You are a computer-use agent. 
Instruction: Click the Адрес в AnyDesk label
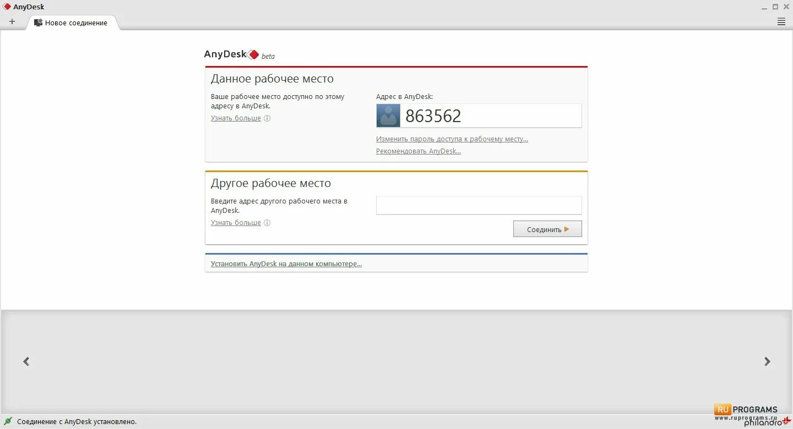(x=405, y=97)
